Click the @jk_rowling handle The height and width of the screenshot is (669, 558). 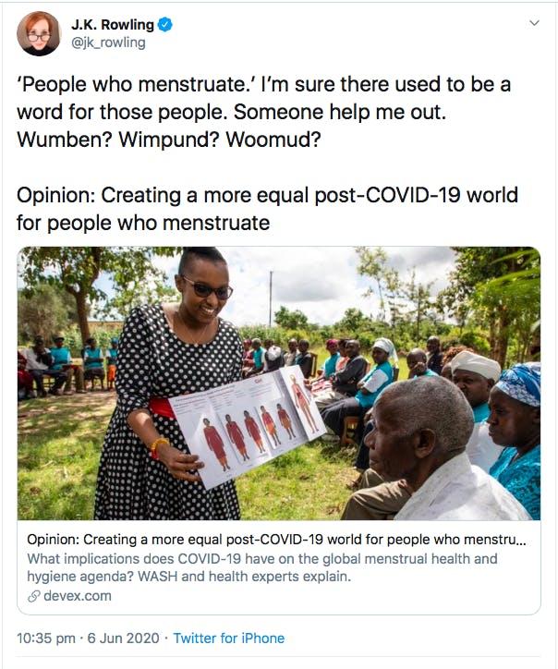(x=108, y=43)
